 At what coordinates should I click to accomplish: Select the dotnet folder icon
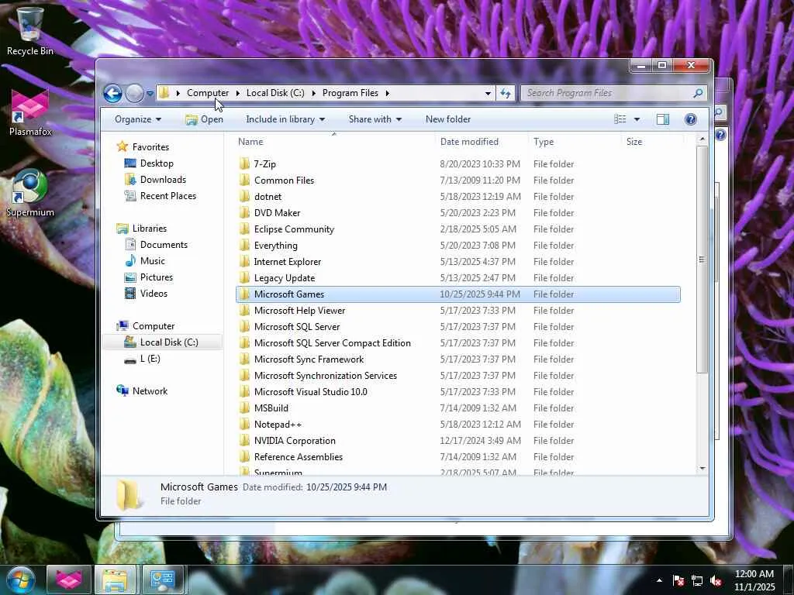(x=244, y=196)
